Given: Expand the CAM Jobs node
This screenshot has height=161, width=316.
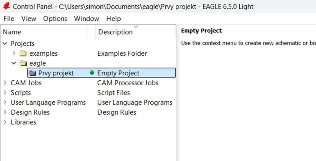Looking at the screenshot, I should point(5,83).
